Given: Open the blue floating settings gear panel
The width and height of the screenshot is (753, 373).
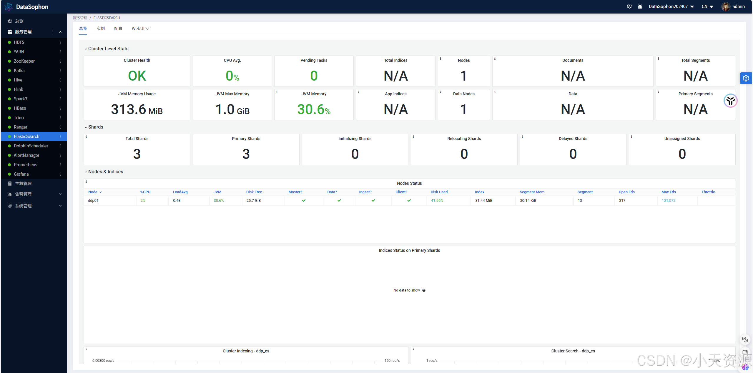Looking at the screenshot, I should (x=746, y=78).
